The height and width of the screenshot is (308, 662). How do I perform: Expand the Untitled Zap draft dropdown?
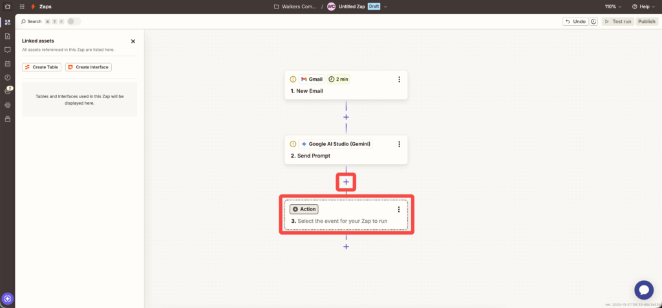click(x=385, y=6)
